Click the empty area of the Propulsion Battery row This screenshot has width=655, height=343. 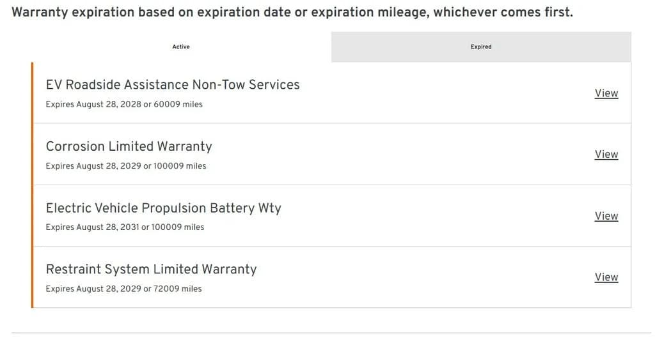pos(439,216)
